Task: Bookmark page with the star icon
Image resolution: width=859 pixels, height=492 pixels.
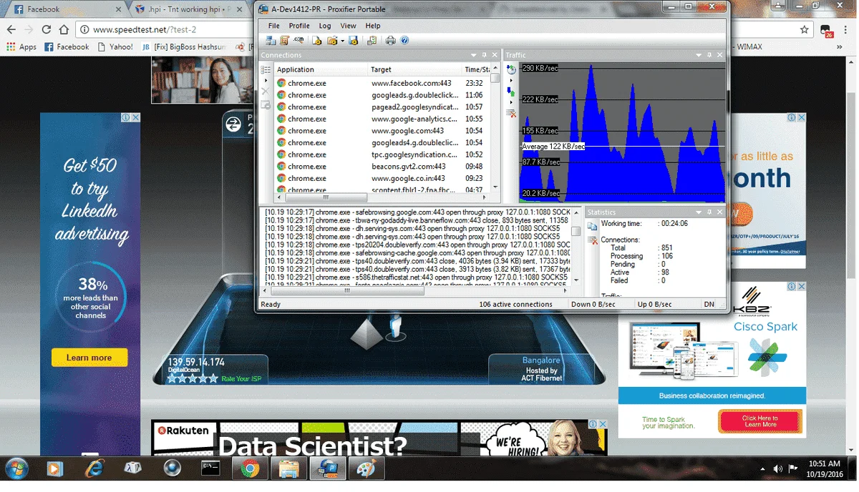Action: tap(805, 30)
